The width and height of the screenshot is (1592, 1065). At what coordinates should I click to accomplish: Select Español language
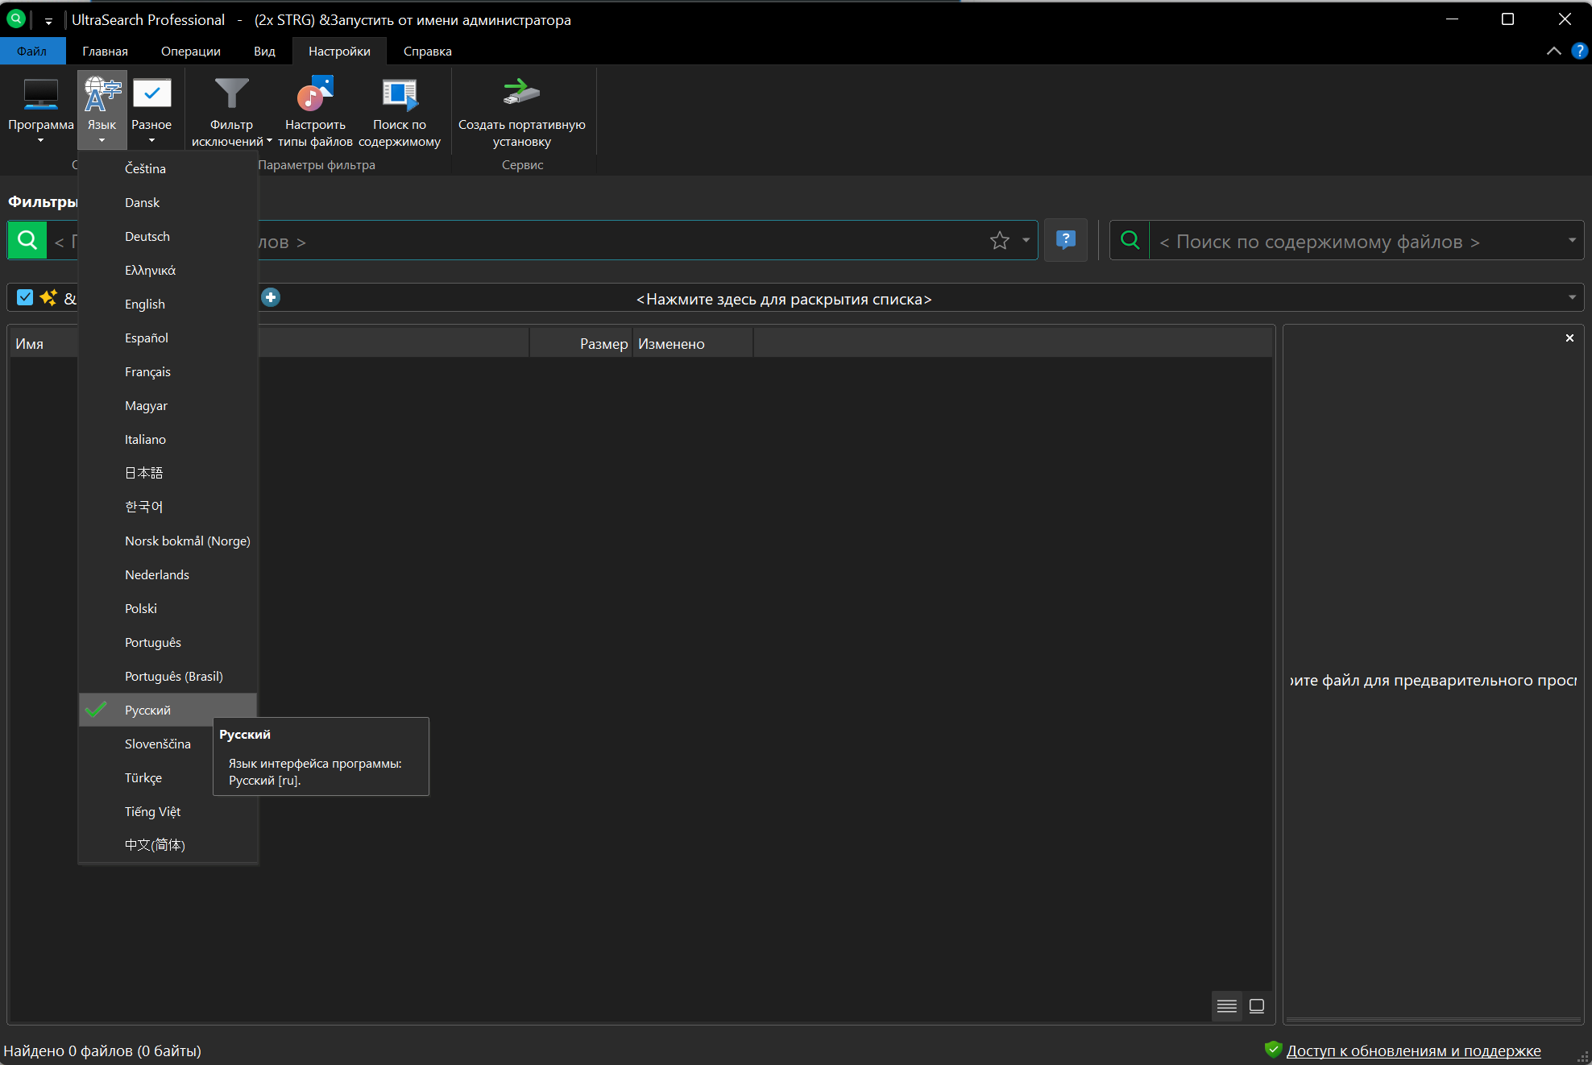click(168, 338)
